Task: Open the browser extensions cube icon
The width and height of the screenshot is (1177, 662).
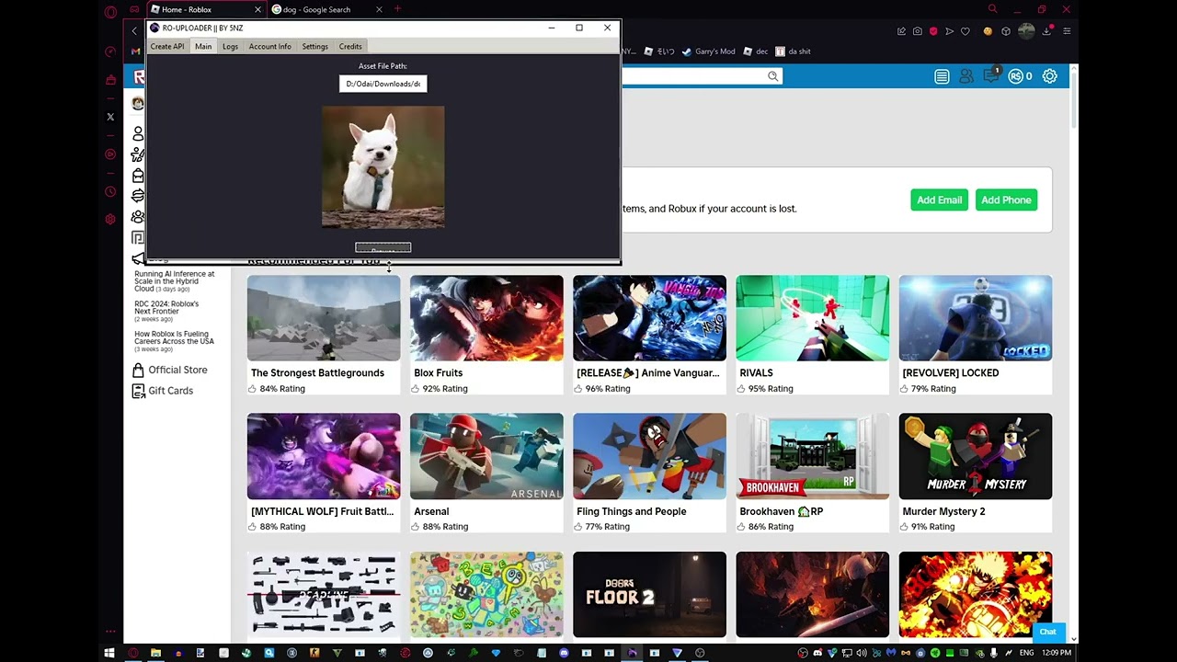Action: click(x=1006, y=31)
